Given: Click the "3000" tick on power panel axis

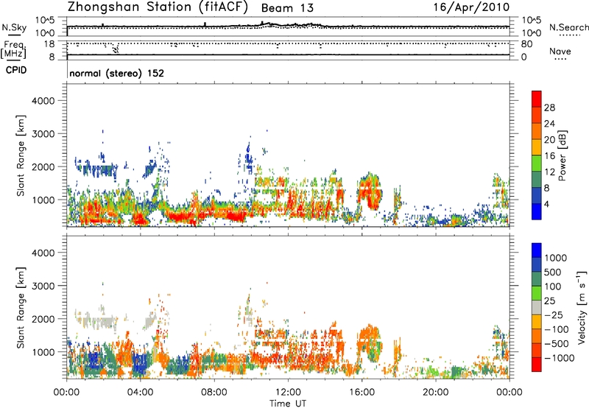Looking at the screenshot, I should [43, 134].
